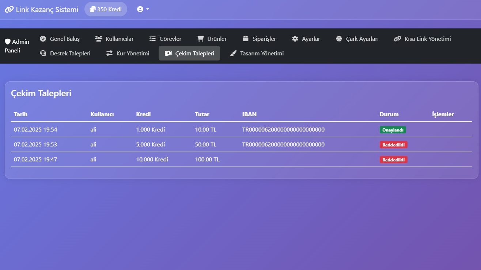Click the Admin Paneli shield icon

[x=8, y=42]
